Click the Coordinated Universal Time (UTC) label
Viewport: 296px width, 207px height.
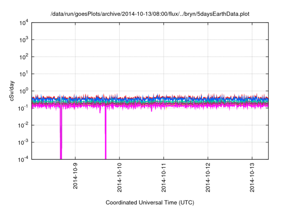(x=150, y=202)
